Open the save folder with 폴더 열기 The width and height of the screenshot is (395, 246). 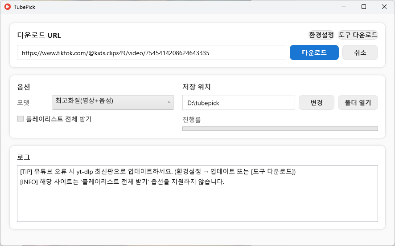tap(358, 102)
